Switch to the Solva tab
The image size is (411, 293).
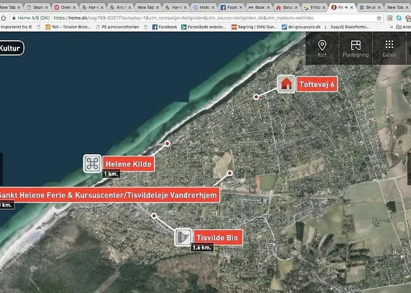(286, 8)
